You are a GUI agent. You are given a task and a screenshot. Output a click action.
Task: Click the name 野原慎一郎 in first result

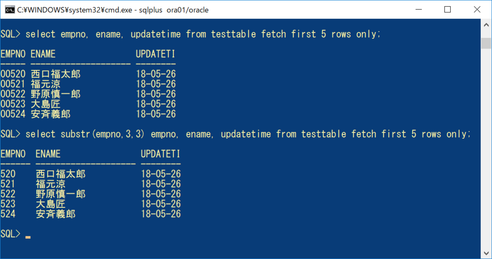[x=56, y=94]
